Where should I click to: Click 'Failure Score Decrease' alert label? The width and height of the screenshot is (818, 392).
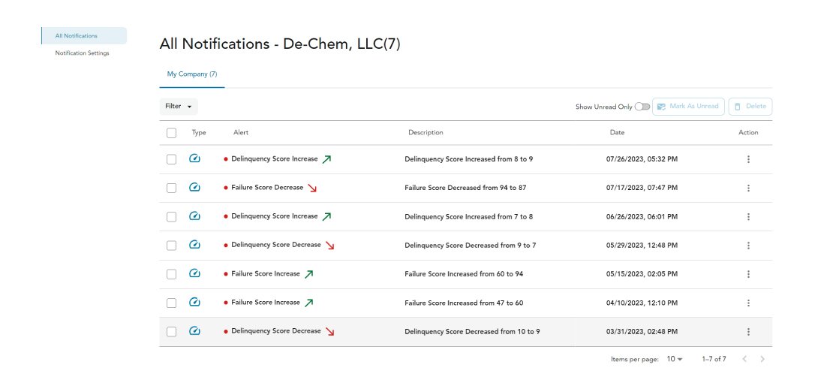point(267,188)
